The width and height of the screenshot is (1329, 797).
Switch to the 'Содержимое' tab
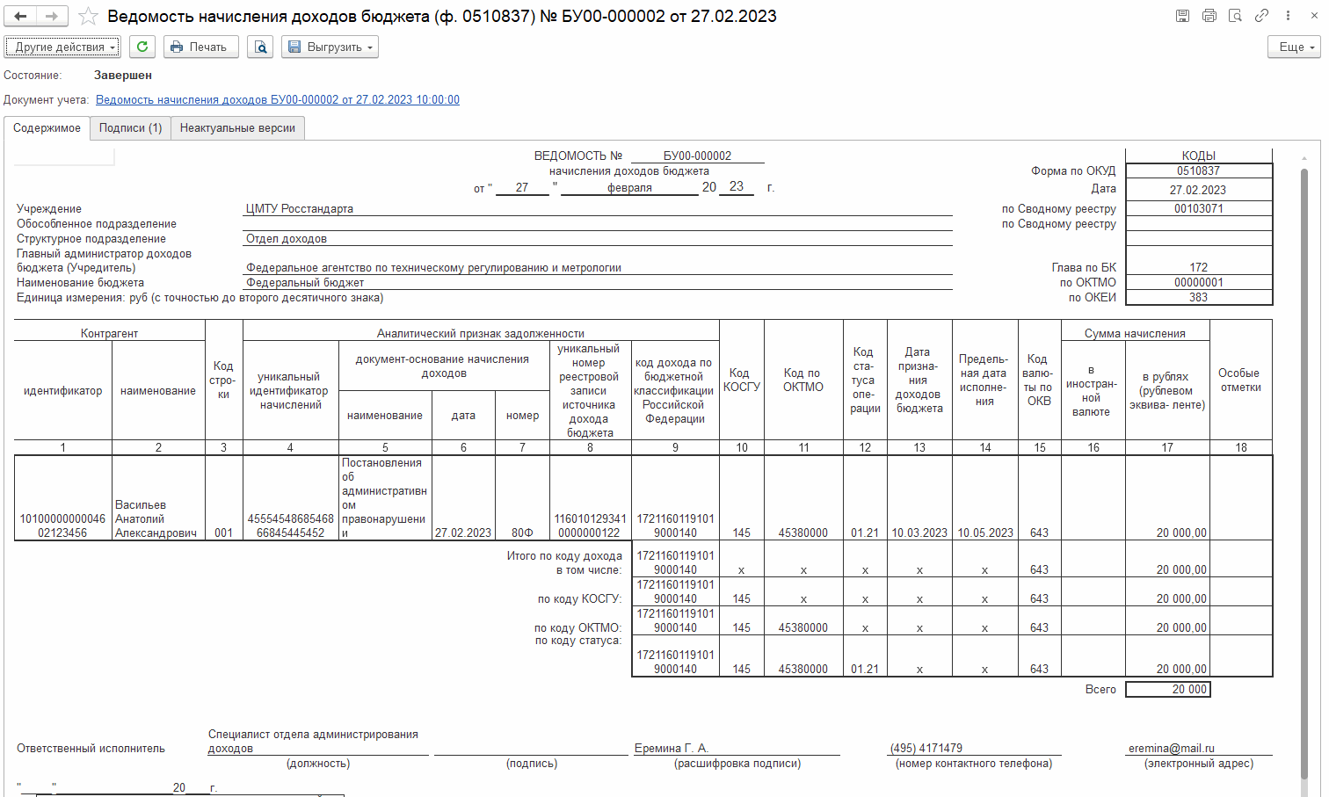(x=47, y=127)
